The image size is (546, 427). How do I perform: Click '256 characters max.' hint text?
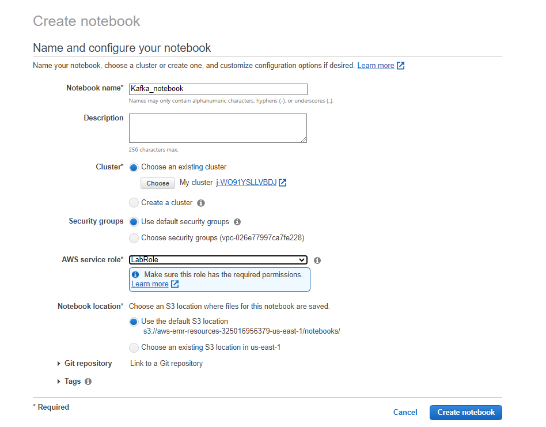click(154, 150)
